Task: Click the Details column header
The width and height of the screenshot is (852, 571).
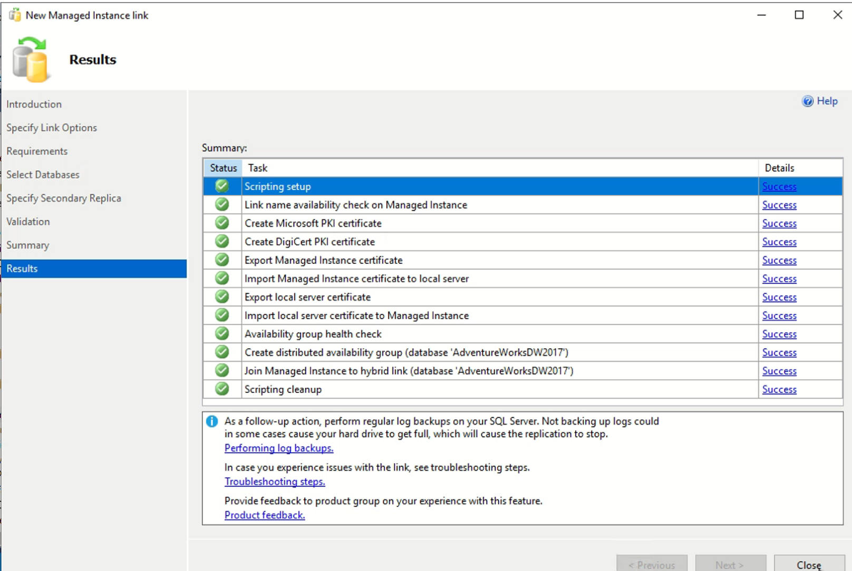Action: point(800,168)
